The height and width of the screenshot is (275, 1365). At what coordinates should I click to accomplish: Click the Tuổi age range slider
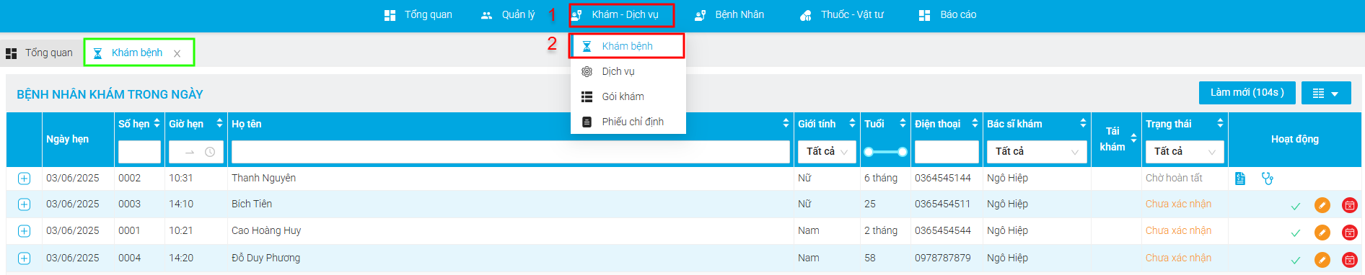(885, 152)
